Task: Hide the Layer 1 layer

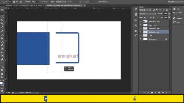Action: coord(141,35)
